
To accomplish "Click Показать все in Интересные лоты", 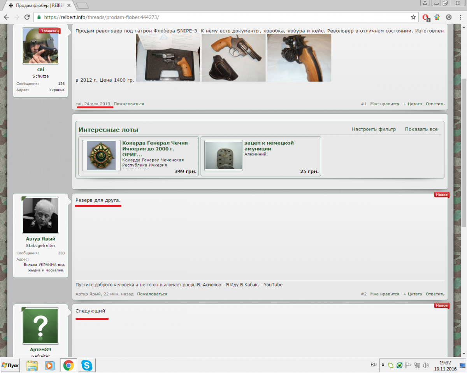I will [x=421, y=129].
